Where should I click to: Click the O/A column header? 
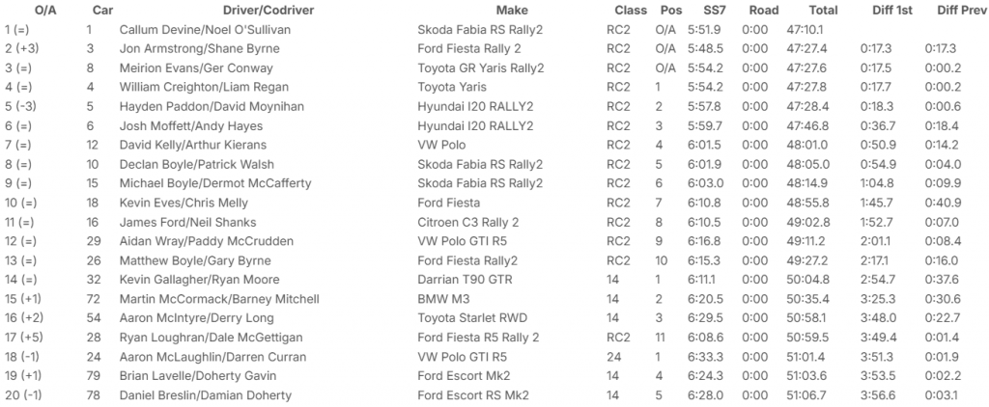(45, 10)
